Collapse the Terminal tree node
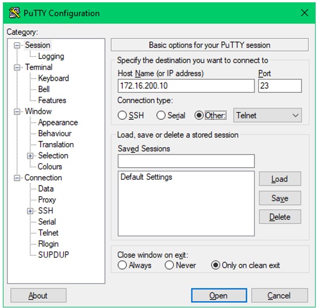 17,68
